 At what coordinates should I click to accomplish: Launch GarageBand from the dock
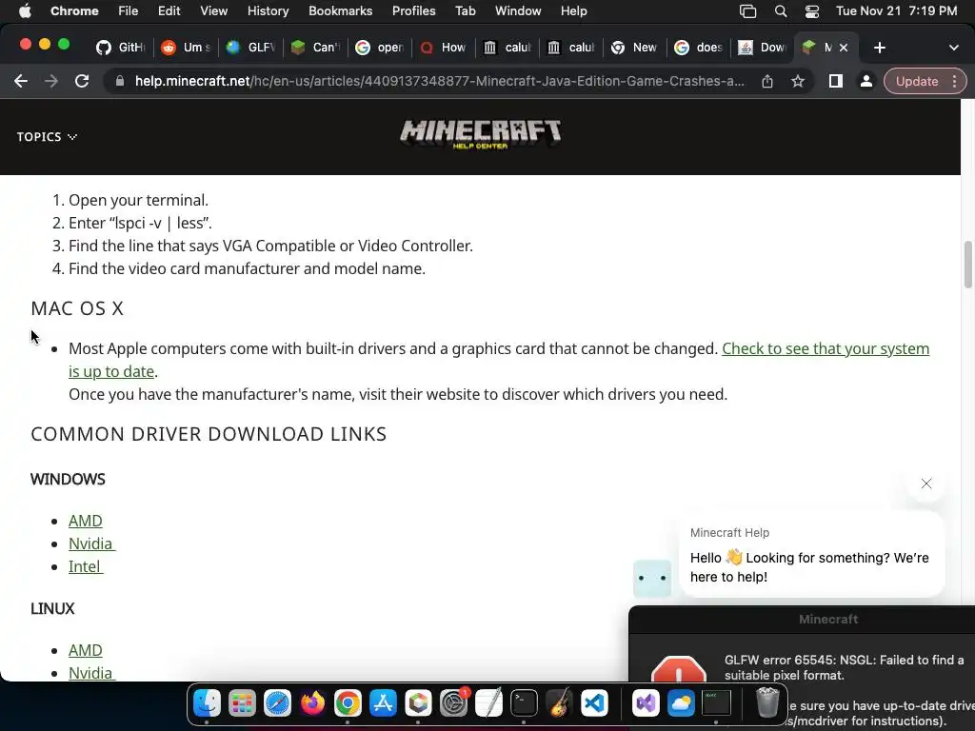point(559,703)
